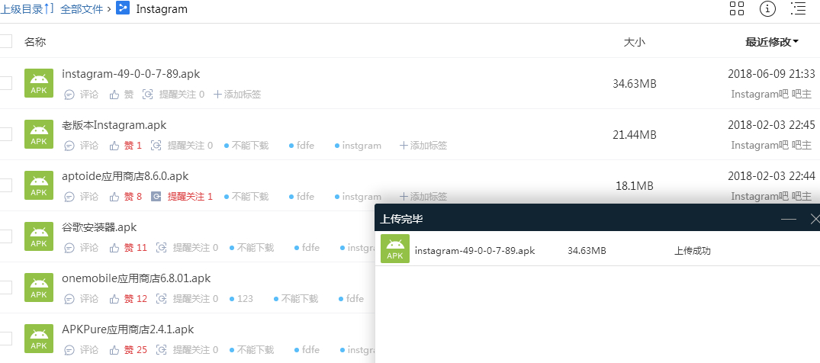This screenshot has width=820, height=363.
Task: Click 提醒关注 1 on aptoide应用商店 row
Action: 182,197
